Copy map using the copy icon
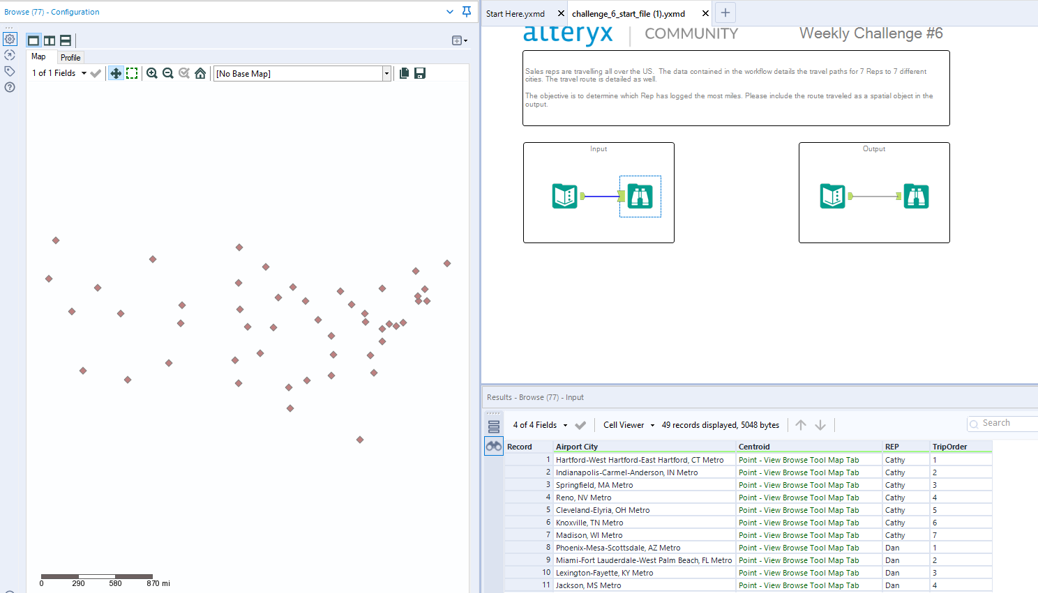 point(404,73)
